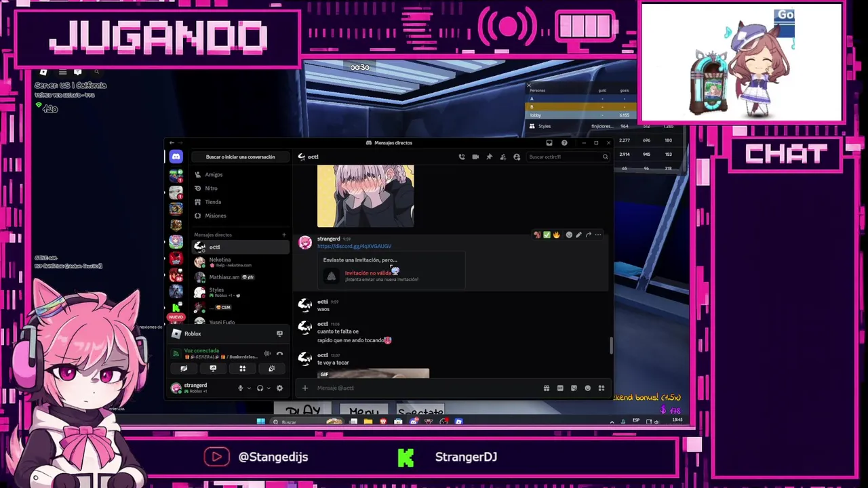Start a voice call with octl
The image size is (868, 488).
pyautogui.click(x=462, y=157)
